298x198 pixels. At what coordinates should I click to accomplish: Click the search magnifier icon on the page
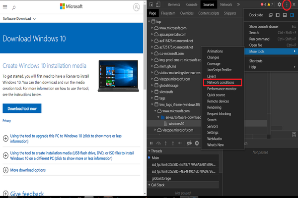[x=14, y=7]
